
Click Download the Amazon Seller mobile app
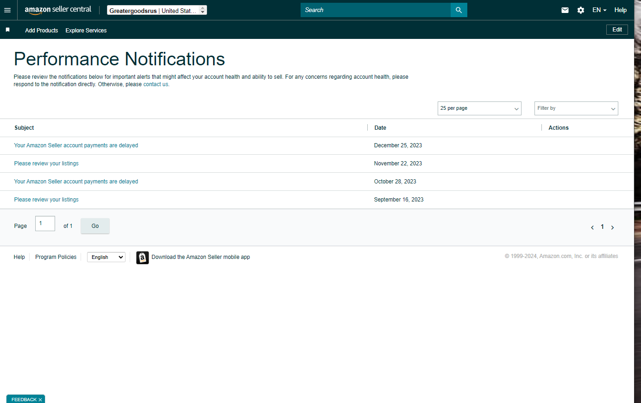[x=201, y=257]
